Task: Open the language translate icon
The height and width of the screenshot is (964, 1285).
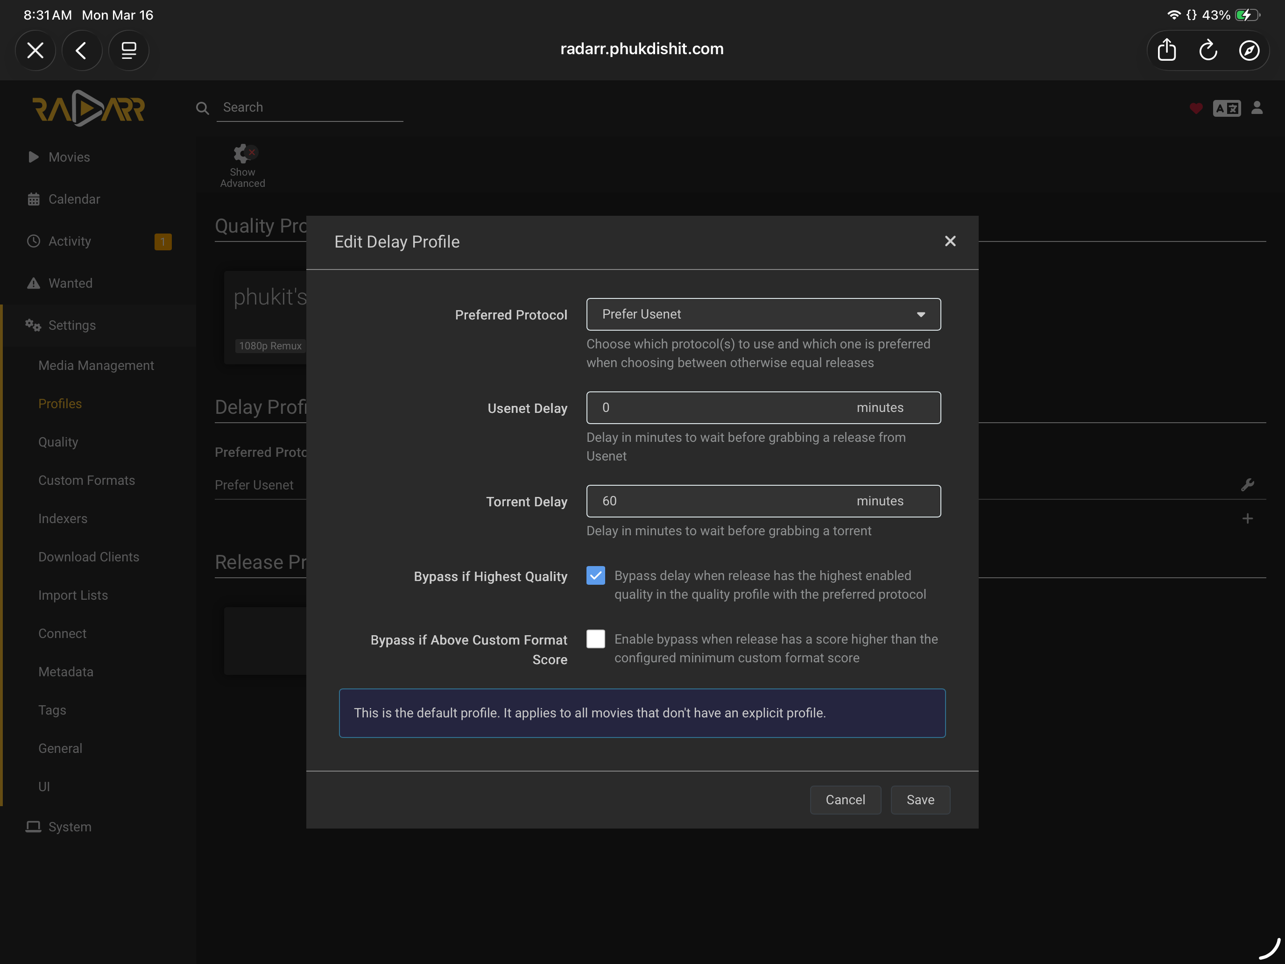Action: tap(1226, 108)
